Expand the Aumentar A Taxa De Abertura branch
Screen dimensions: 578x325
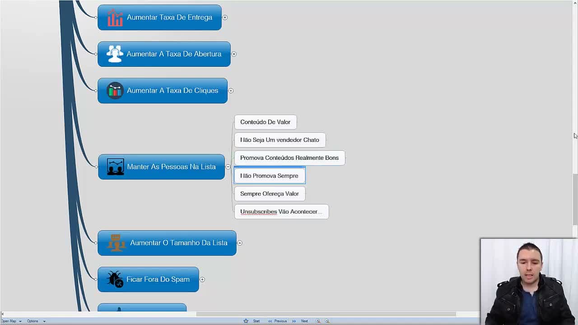[234, 54]
